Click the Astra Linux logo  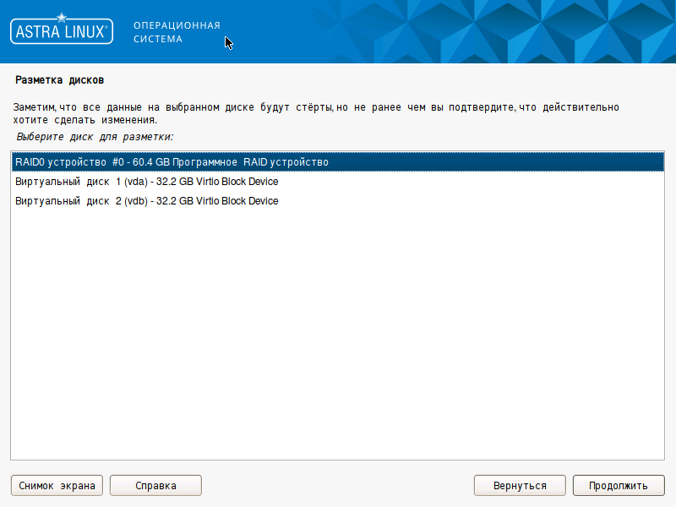(x=61, y=32)
